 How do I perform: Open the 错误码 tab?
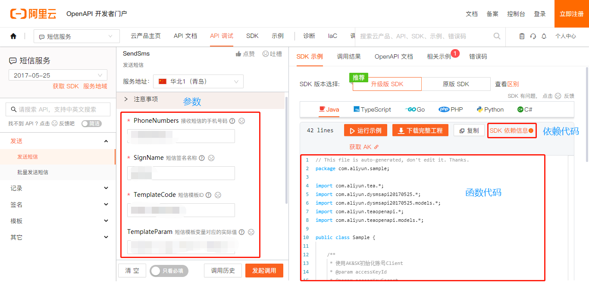point(478,56)
